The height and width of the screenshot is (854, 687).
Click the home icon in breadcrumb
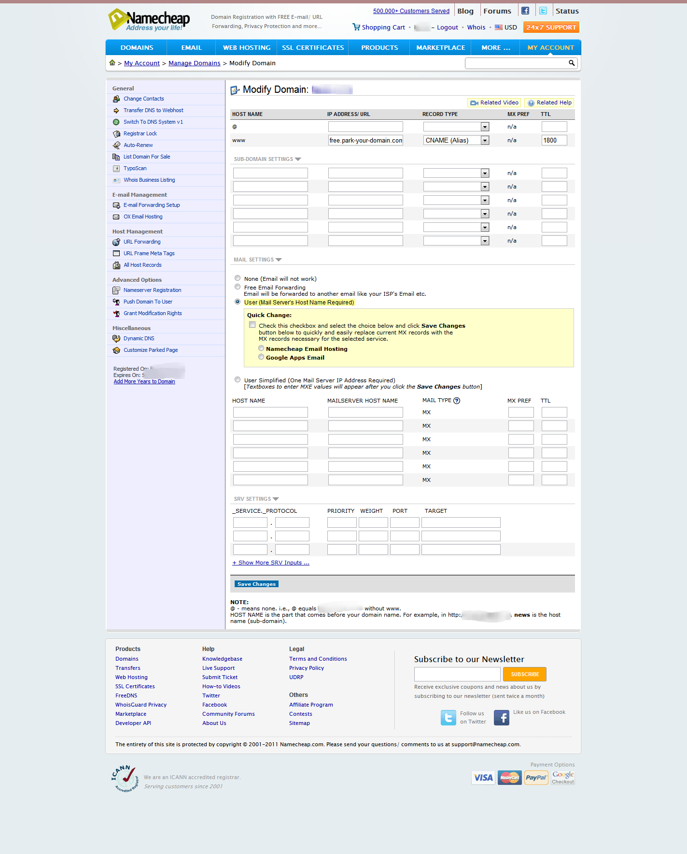[112, 62]
